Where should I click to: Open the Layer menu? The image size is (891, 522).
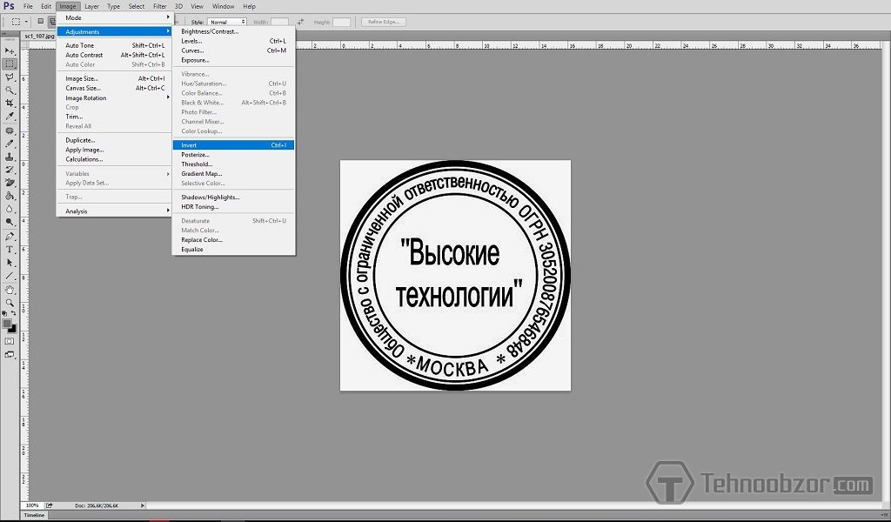91,6
